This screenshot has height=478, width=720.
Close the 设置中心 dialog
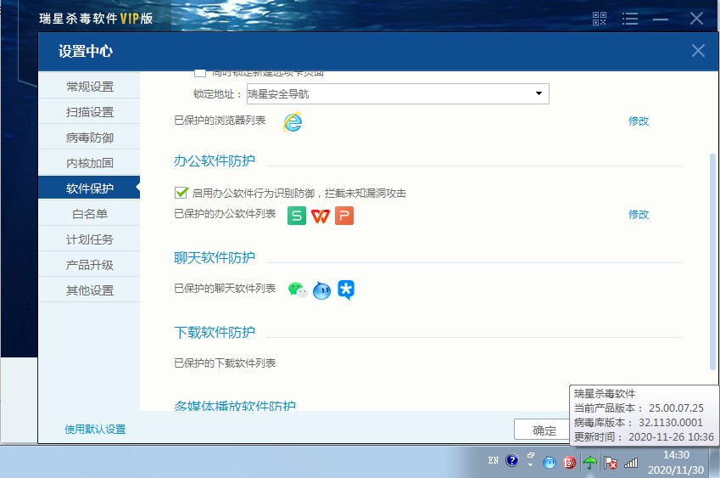pyautogui.click(x=698, y=51)
